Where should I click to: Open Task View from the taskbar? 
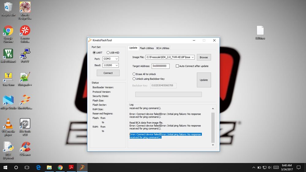click(27, 167)
